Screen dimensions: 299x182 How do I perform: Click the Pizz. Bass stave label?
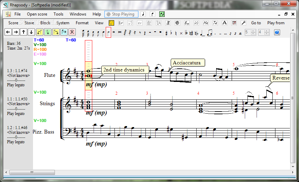point(43,132)
